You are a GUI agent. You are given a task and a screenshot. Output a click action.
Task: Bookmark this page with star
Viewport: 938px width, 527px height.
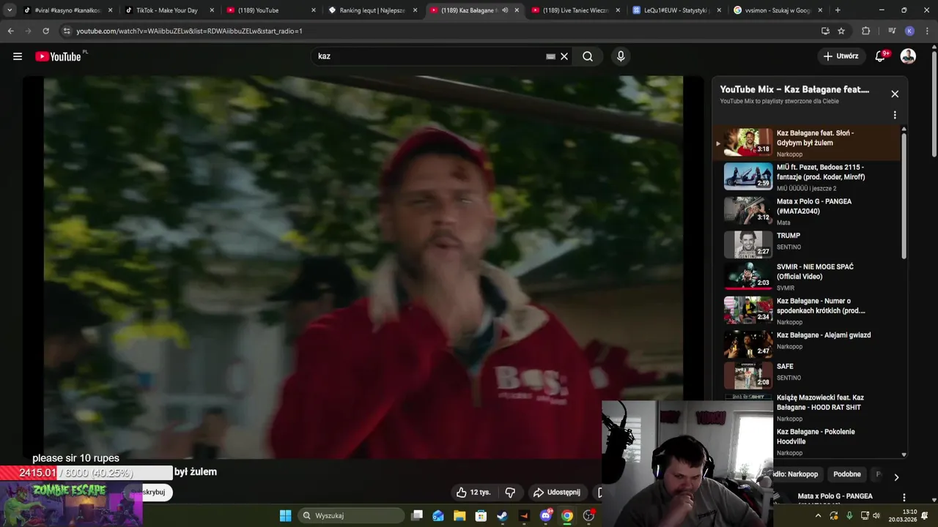tap(841, 31)
